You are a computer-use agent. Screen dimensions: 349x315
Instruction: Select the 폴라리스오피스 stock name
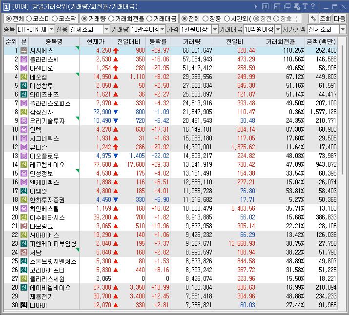tap(50, 103)
